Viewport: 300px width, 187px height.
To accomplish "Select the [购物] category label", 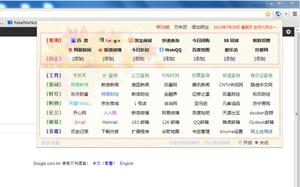I will pyautogui.click(x=53, y=103).
